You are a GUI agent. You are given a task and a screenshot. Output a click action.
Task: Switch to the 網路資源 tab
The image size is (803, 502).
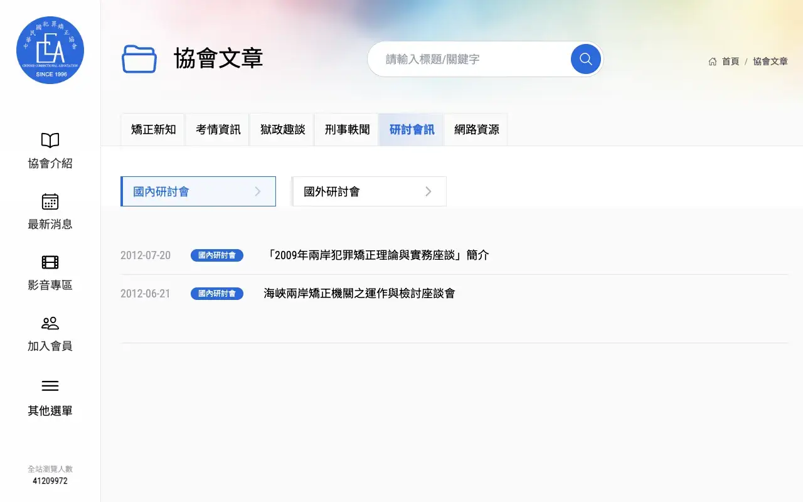coord(476,129)
